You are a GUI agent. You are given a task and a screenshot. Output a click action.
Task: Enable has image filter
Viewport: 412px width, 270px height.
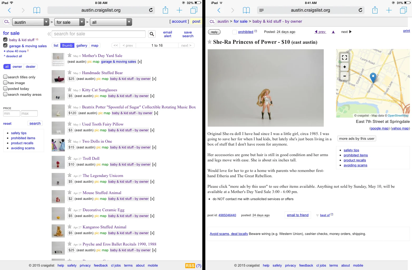click(5, 83)
